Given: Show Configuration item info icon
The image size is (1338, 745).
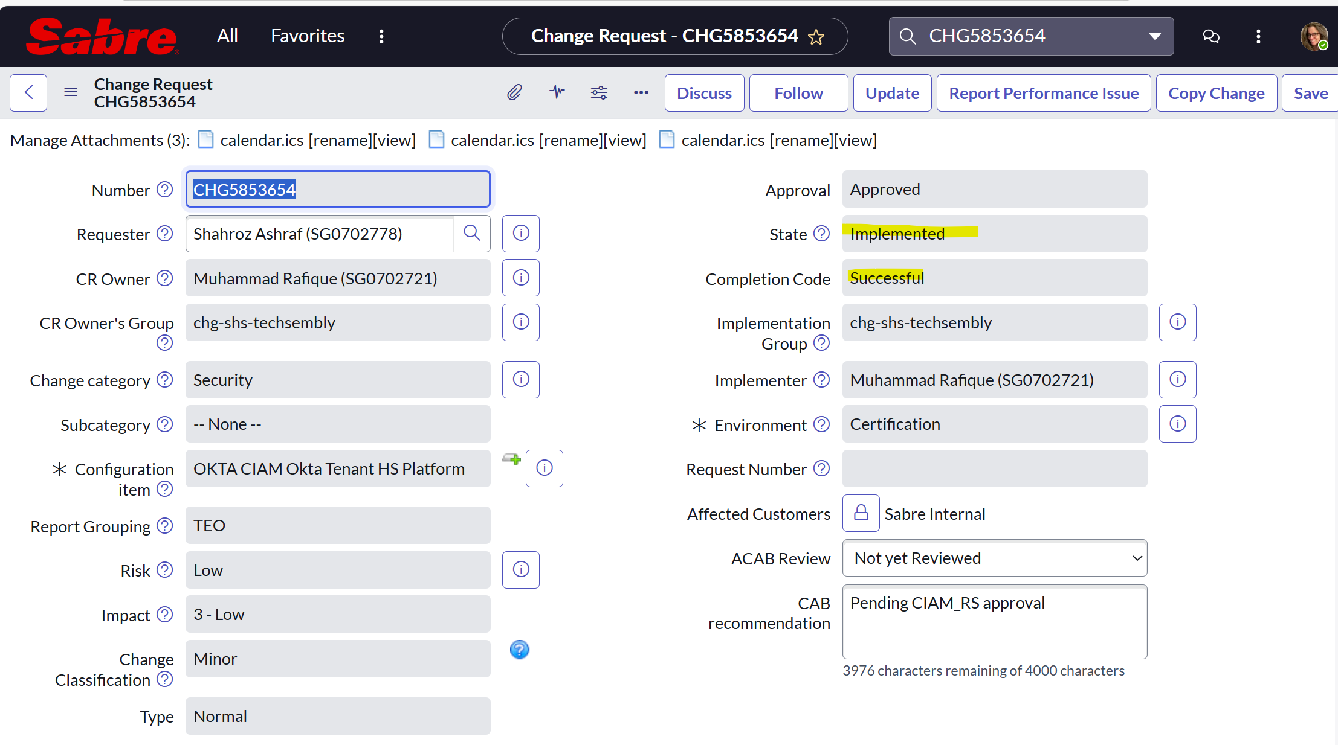Looking at the screenshot, I should click(x=545, y=468).
